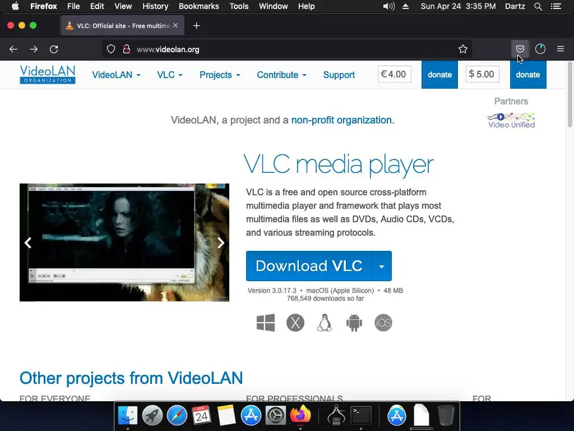Screen dimensions: 574x431
Task: Expand the Contribute navigation dropdown
Action: (281, 75)
